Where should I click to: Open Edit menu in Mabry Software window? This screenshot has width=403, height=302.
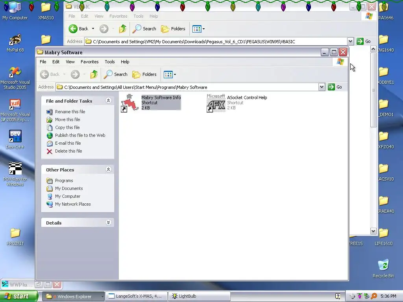(56, 62)
